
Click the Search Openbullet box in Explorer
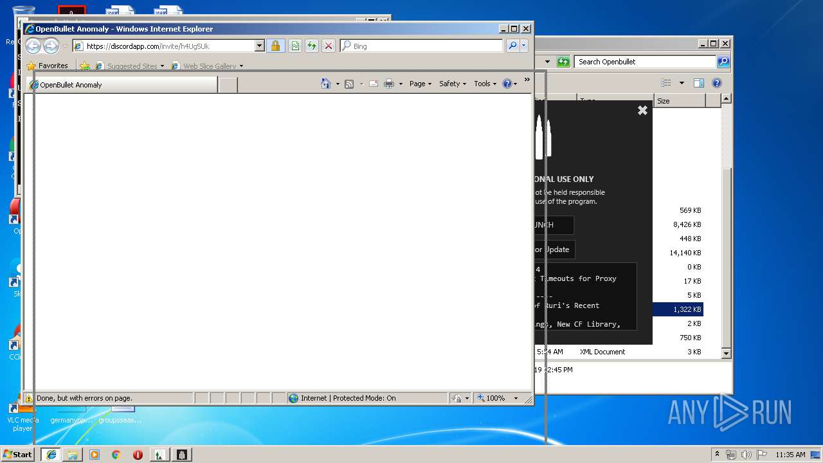click(x=645, y=62)
